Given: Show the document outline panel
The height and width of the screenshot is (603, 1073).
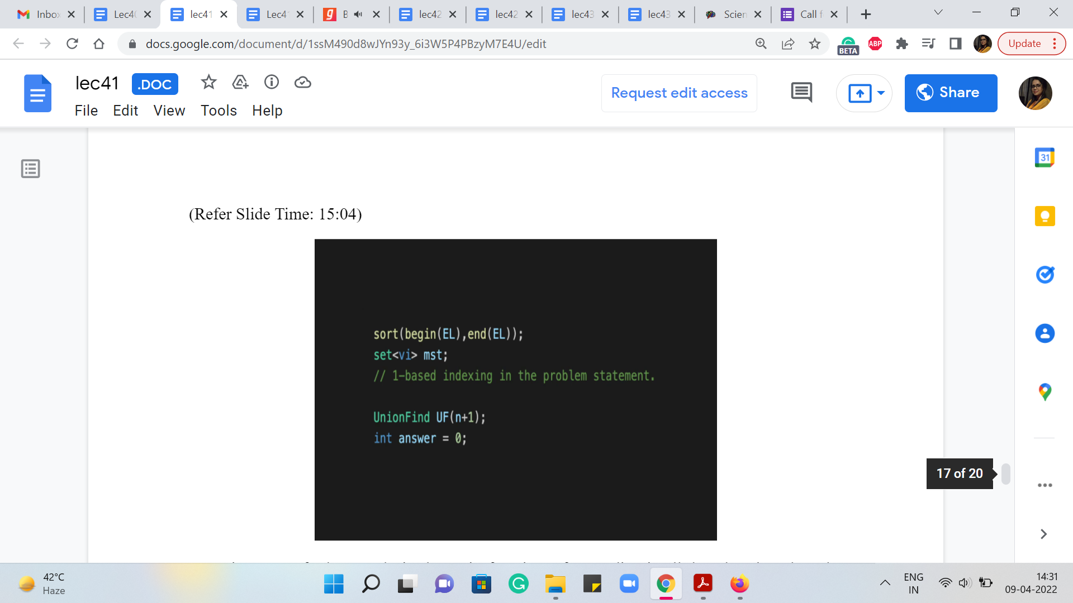Looking at the screenshot, I should coord(30,169).
